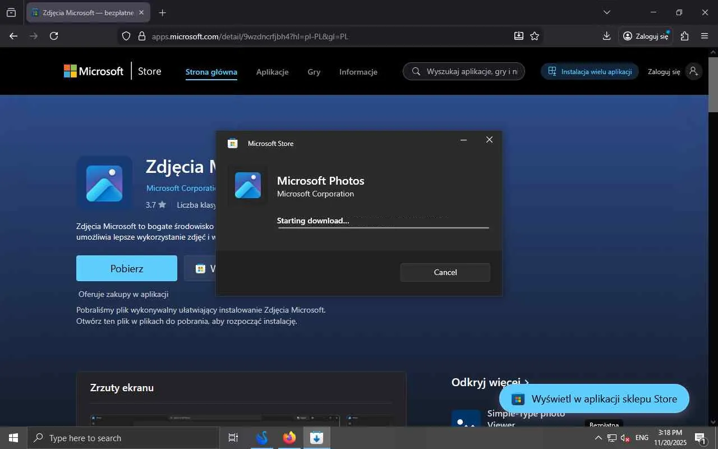718x449 pixels.
Task: Open the Firefox application menu
Action: click(705, 36)
